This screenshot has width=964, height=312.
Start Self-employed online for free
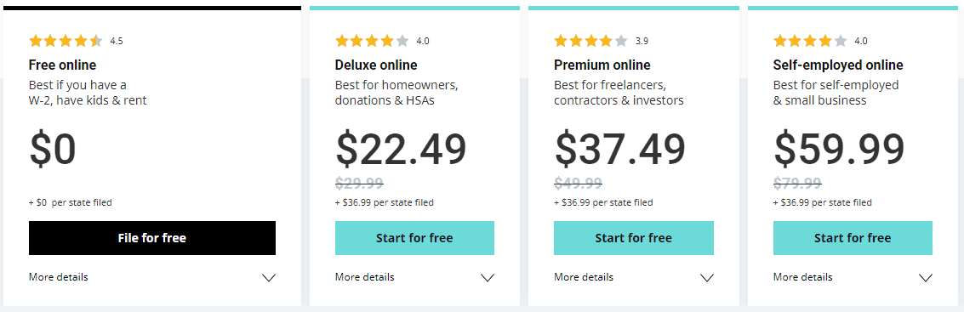(853, 238)
